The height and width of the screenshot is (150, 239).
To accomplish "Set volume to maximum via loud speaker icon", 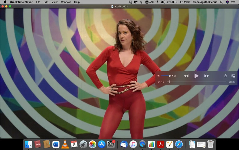I will 174,76.
